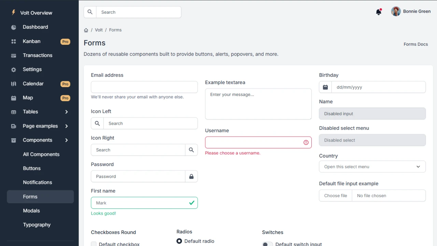Screen dimensions: 437x246
Task: Click the Calendar sidebar icon
Action: coord(13,84)
